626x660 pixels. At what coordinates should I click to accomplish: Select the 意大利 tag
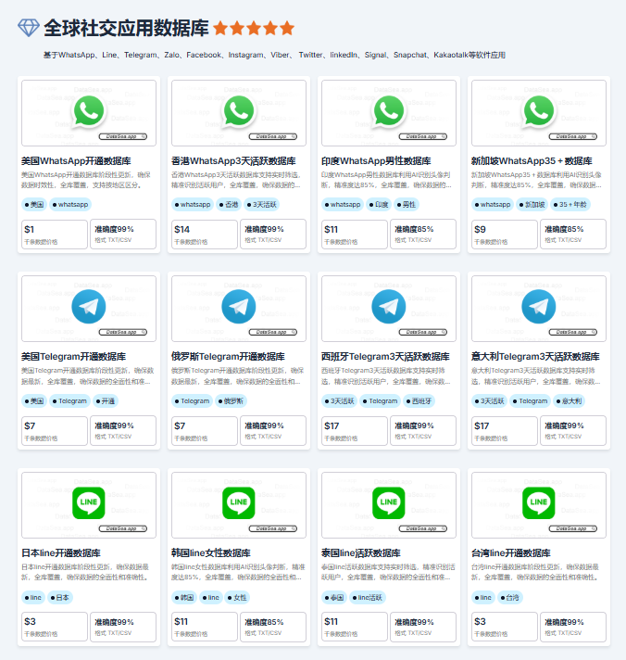[x=569, y=401]
